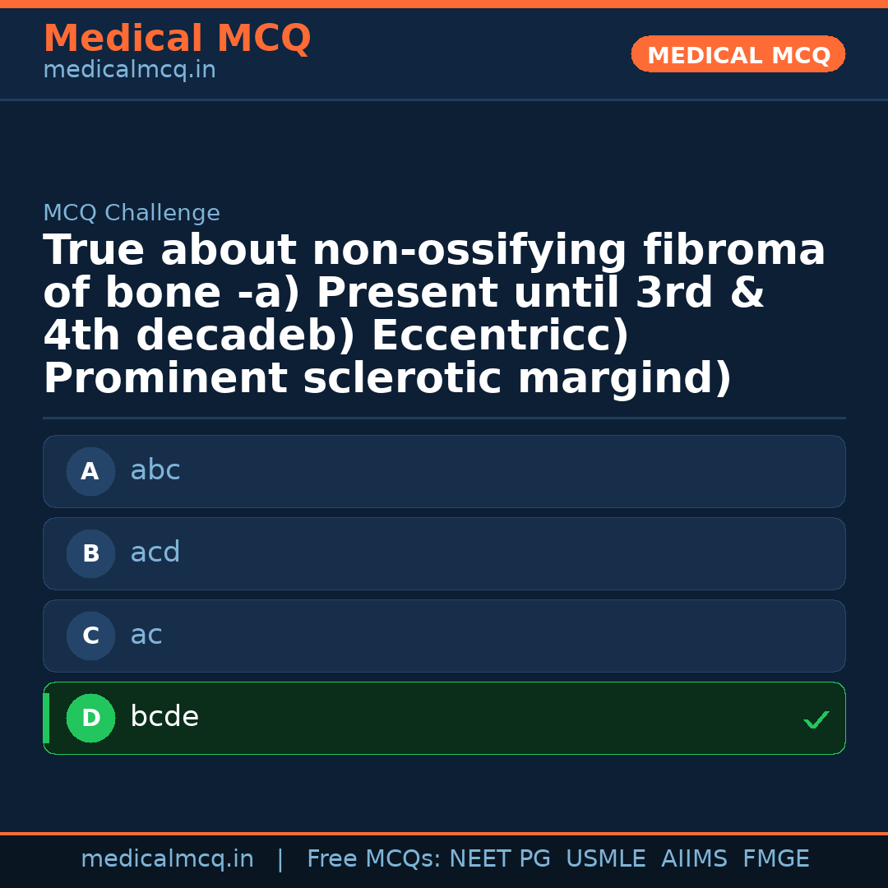
Task: Click the MCQ Challenge label
Action: (132, 214)
